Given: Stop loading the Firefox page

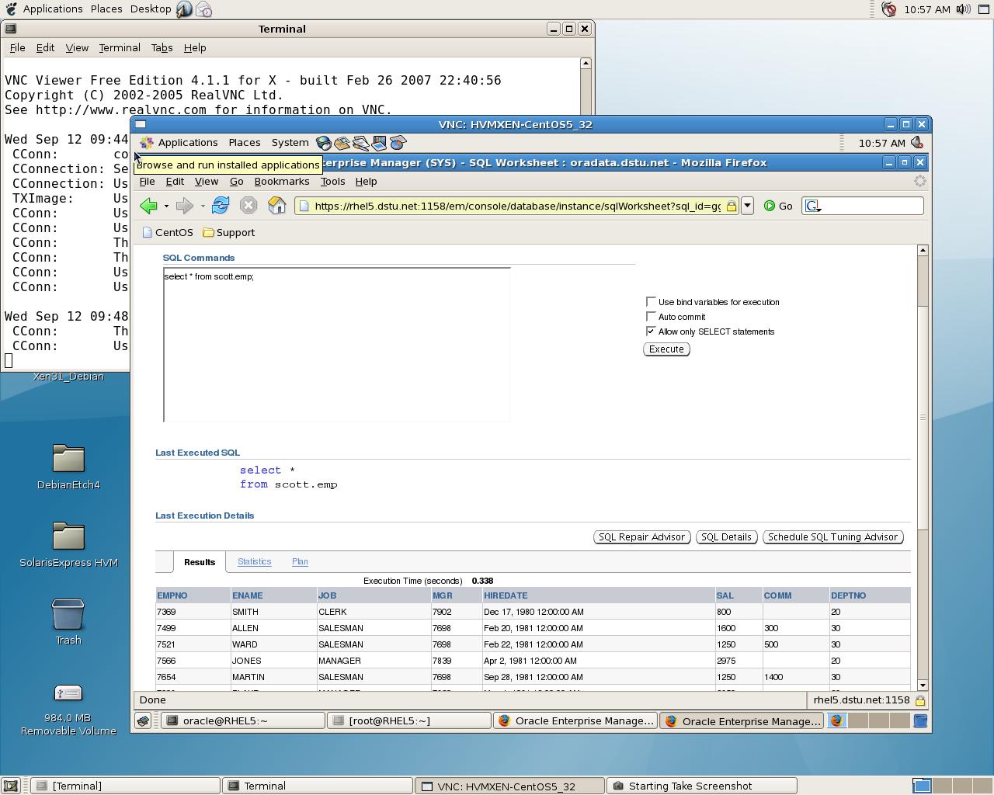Looking at the screenshot, I should 248,206.
